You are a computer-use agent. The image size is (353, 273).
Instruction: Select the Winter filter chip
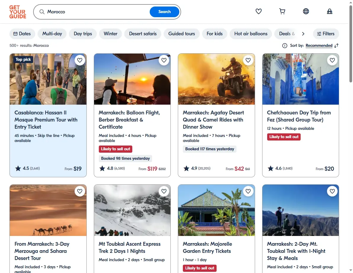click(x=110, y=33)
